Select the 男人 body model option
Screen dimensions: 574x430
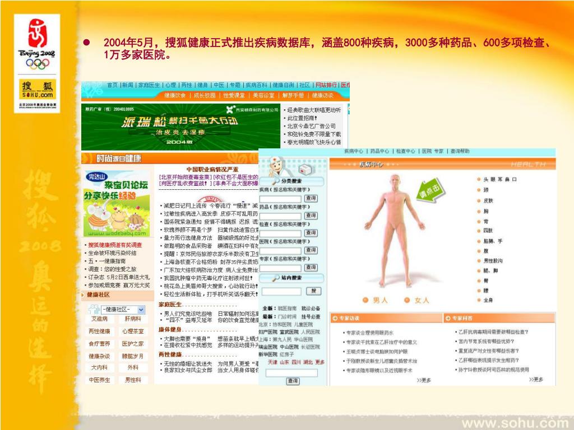[375, 300]
